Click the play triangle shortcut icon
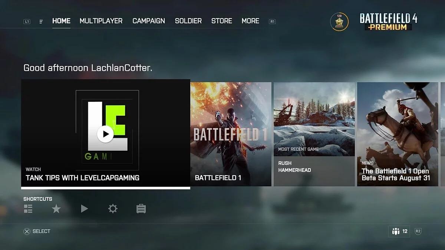This screenshot has height=250, width=445. (x=84, y=209)
